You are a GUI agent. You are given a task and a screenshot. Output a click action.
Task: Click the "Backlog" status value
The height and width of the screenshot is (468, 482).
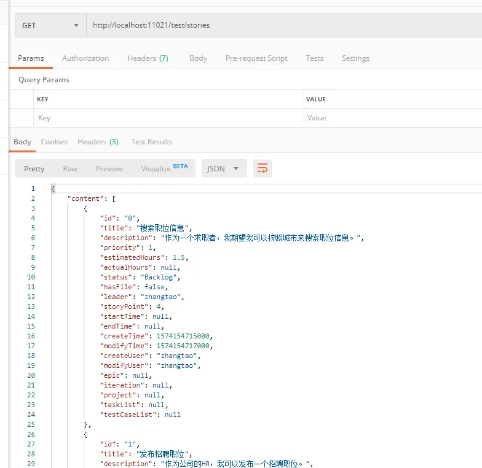159,278
